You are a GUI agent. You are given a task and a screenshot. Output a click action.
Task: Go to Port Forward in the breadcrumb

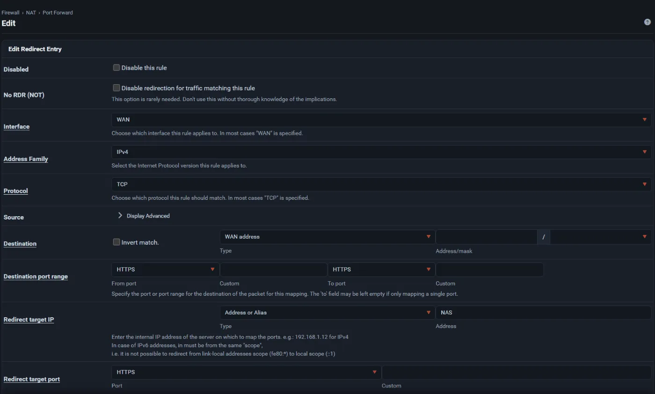pyautogui.click(x=58, y=13)
